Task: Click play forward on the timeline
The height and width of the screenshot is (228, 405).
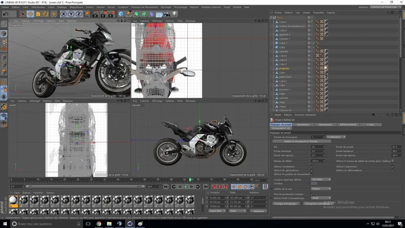Action: click(x=185, y=187)
